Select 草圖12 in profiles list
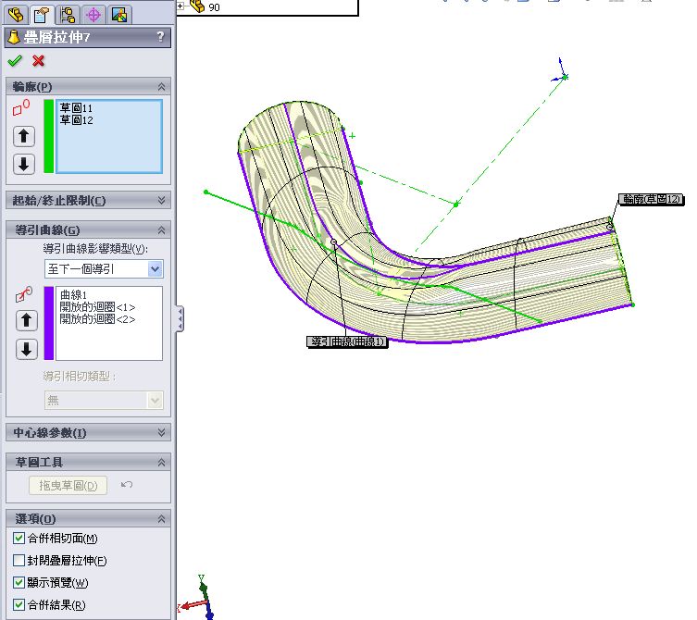Screen dimensions: 697x620 click(x=76, y=119)
